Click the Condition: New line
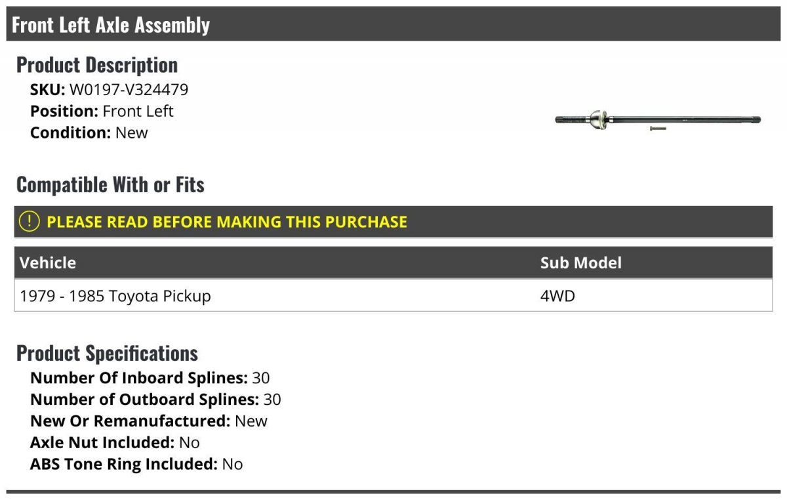The image size is (787, 500). point(89,133)
